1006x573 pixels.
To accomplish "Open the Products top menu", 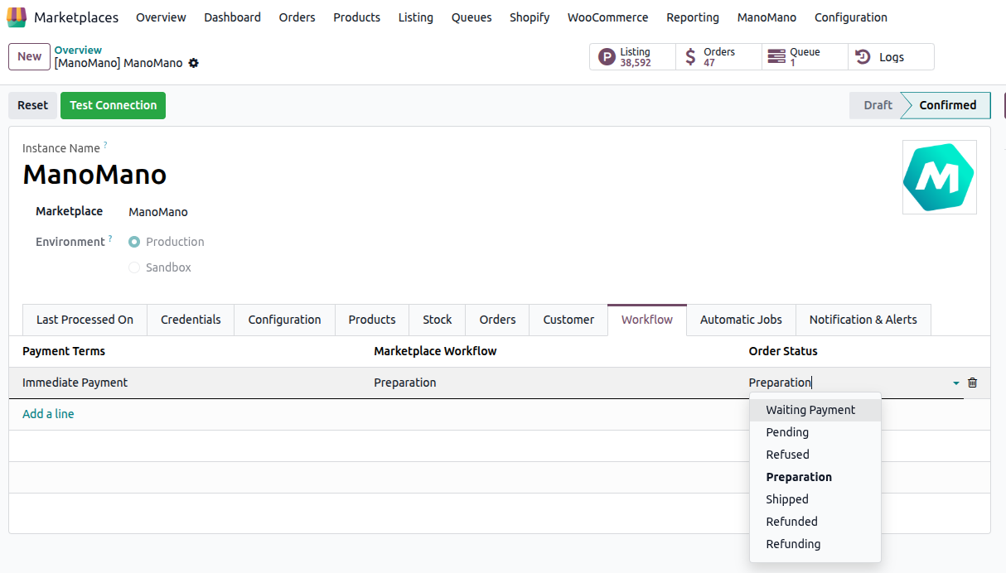I will pos(356,17).
